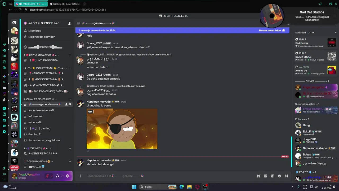The width and height of the screenshot is (339, 191).
Task: Open the sticker picker in the message bar
Action: (273, 176)
